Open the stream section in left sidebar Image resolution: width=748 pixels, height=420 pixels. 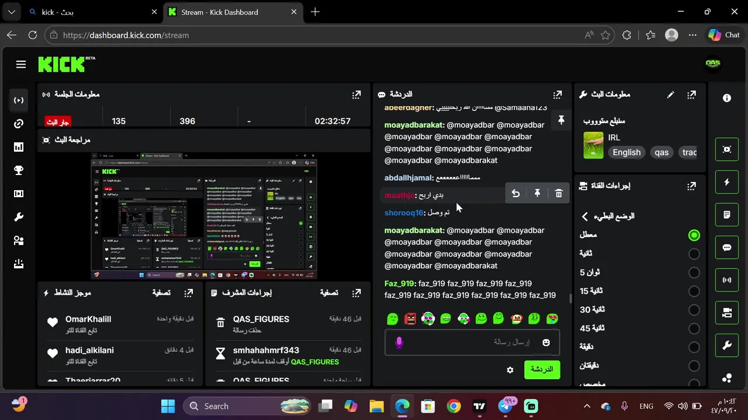click(19, 100)
